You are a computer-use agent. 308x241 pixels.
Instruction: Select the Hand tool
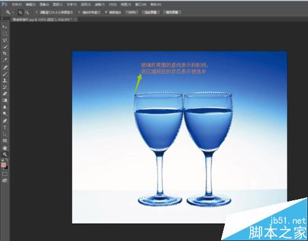point(5,148)
